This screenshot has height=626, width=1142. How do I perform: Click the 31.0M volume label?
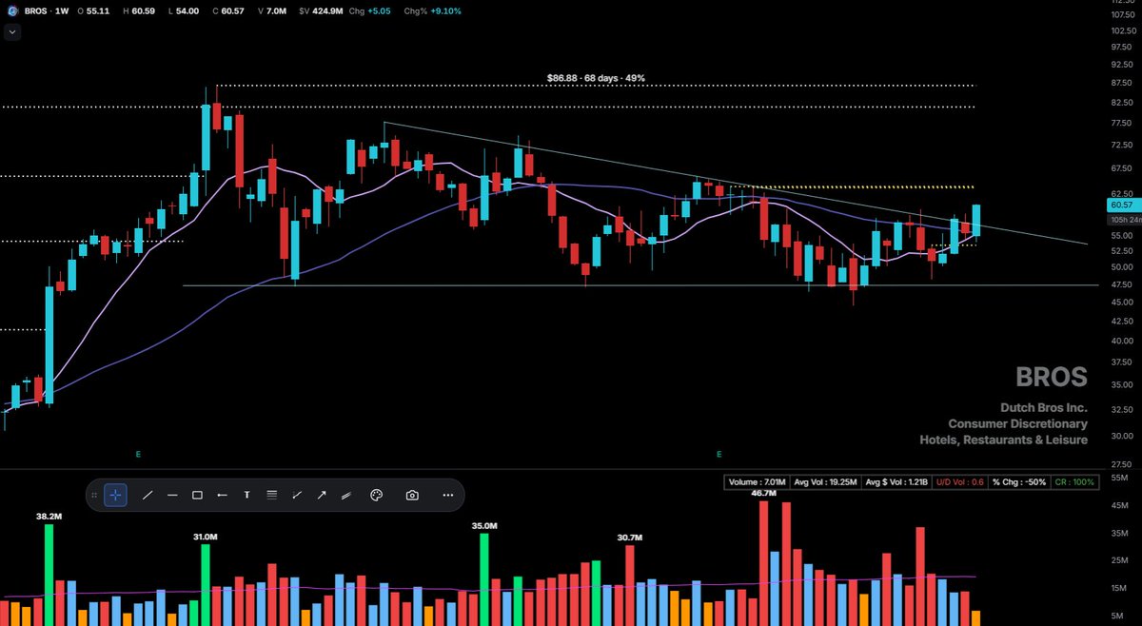207,537
